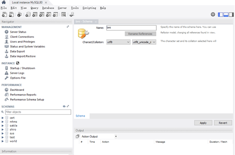This screenshot has width=235, height=155.
Task: Select the bottom Schema tab
Action: pos(80,116)
